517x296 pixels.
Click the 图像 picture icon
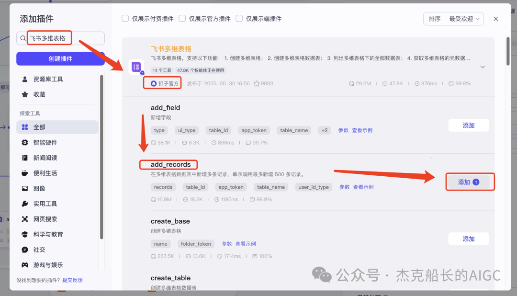pyautogui.click(x=25, y=188)
